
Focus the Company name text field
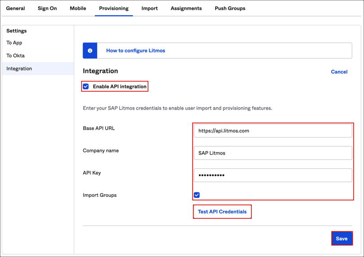[x=273, y=153]
